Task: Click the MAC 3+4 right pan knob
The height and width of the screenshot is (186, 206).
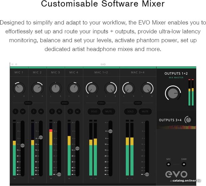Action: [147, 89]
